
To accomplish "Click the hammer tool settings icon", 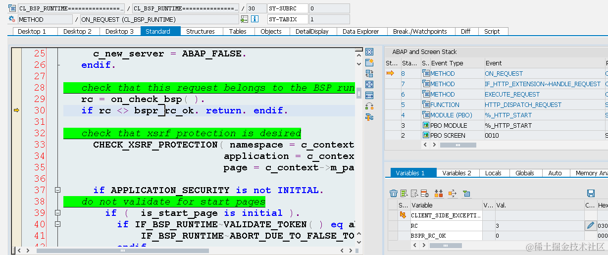I will tap(369, 117).
